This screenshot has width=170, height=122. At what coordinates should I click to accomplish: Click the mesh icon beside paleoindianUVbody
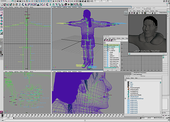click(x=128, y=95)
